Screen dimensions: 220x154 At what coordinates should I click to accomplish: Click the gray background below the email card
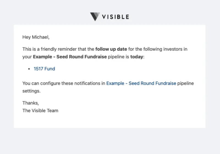(110, 141)
